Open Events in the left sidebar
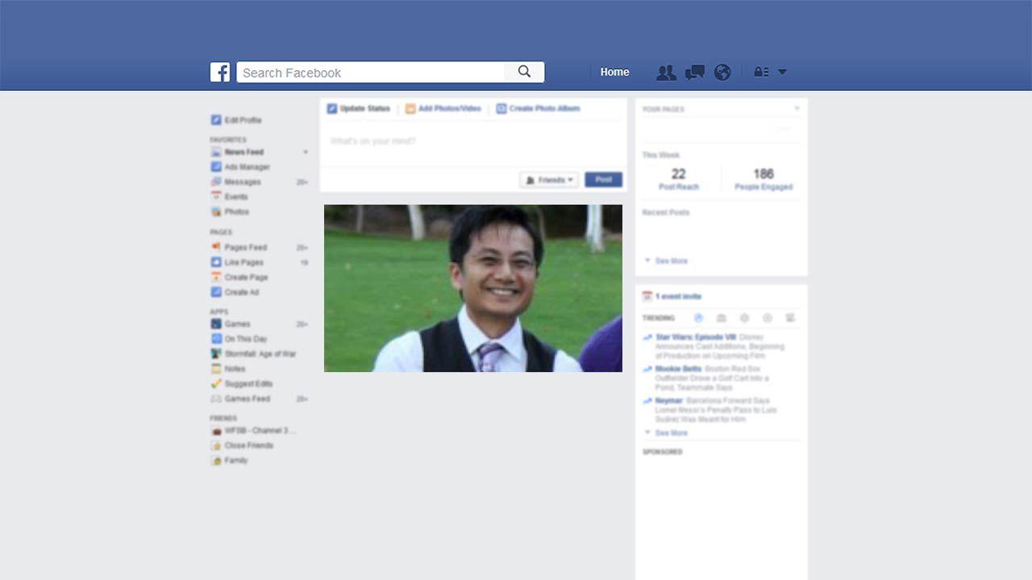This screenshot has width=1032, height=580. 235,197
